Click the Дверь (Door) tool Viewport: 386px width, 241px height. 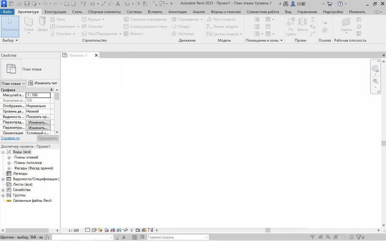tap(43, 25)
